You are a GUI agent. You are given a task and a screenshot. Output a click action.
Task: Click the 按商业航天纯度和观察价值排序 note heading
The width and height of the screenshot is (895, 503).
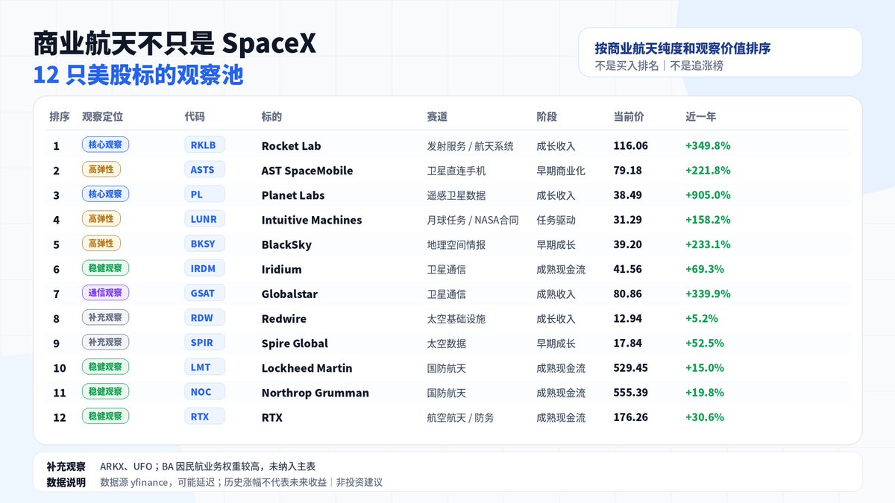pyautogui.click(x=682, y=48)
